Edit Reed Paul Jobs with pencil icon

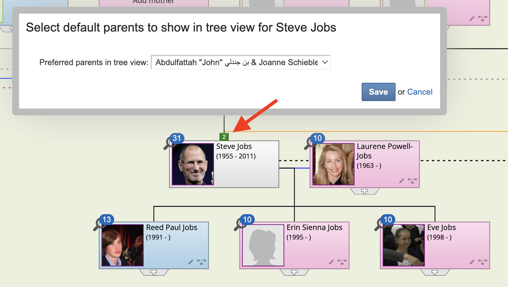point(191,262)
